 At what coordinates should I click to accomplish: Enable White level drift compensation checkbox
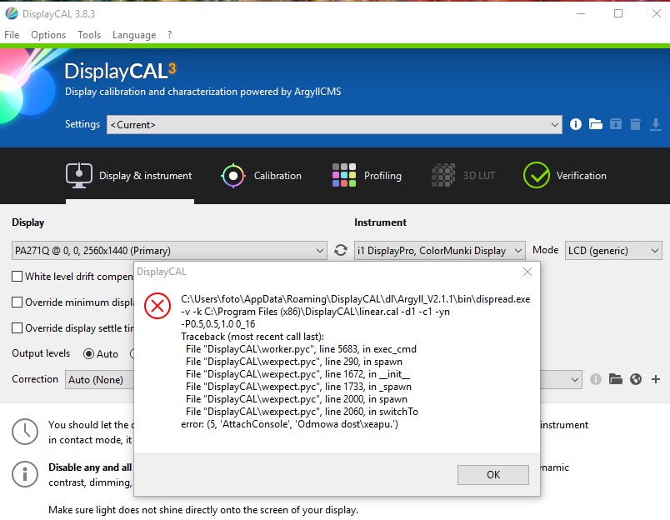click(x=17, y=277)
